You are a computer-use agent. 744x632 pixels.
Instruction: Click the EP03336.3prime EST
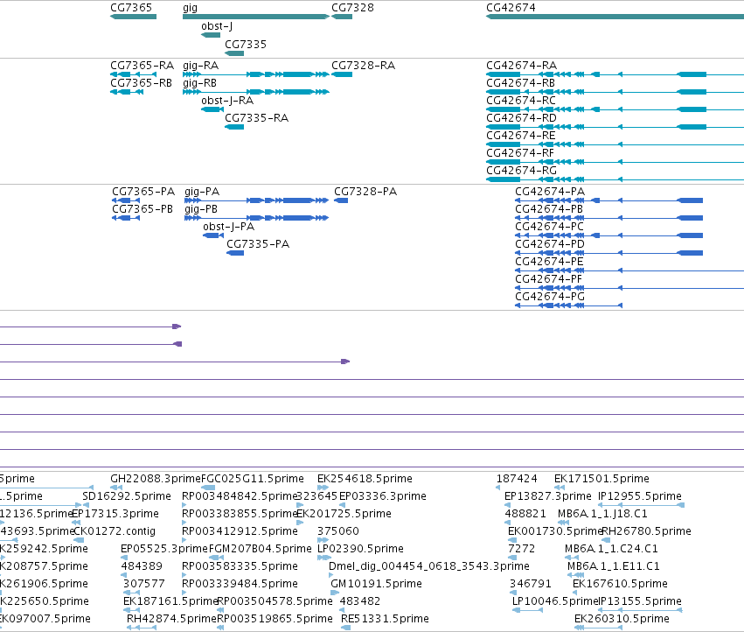pyautogui.click(x=342, y=505)
